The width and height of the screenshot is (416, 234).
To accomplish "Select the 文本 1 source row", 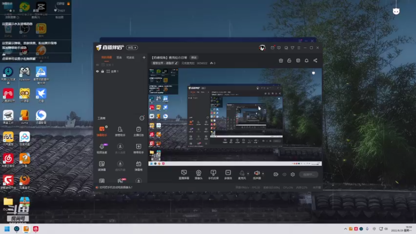I will (121, 64).
